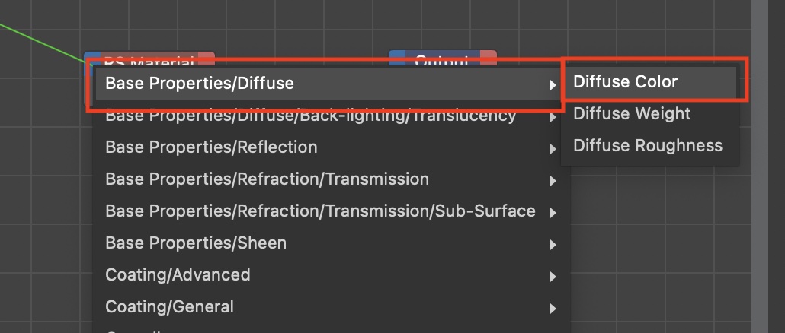Choose the Diffuse Weight submenu entry

(x=632, y=114)
